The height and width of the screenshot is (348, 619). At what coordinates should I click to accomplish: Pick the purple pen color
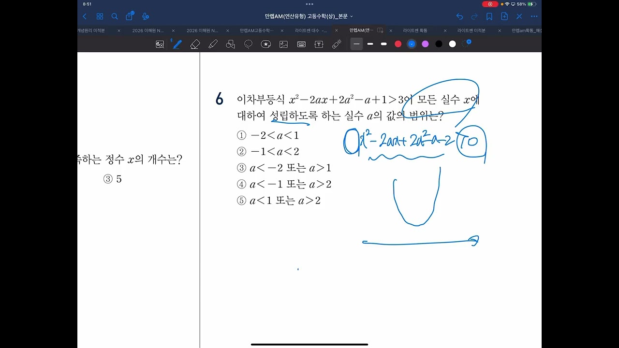[x=425, y=44]
